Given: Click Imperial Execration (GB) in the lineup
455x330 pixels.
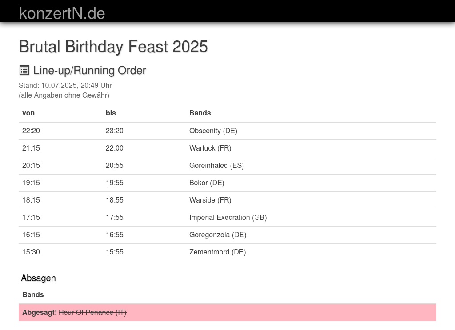Looking at the screenshot, I should point(228,217).
